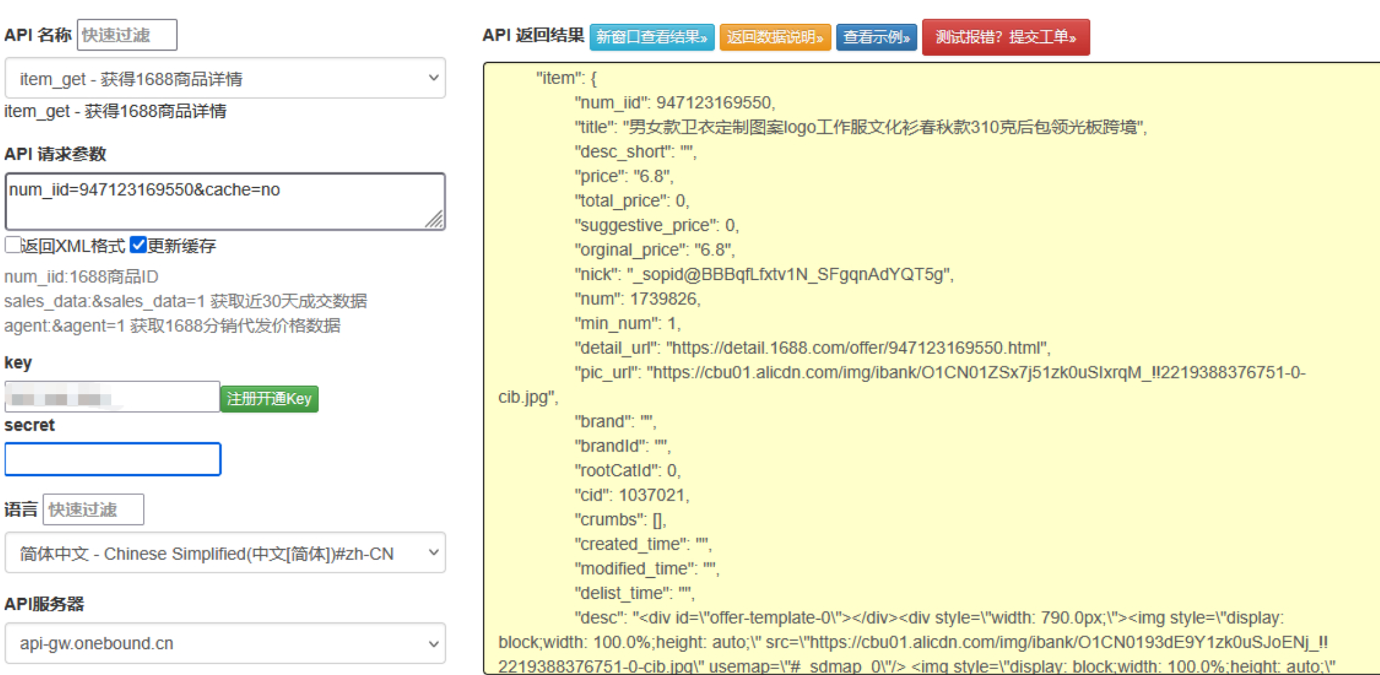Click 测试报错？提交工单 button
This screenshot has width=1380, height=675.
click(1005, 37)
